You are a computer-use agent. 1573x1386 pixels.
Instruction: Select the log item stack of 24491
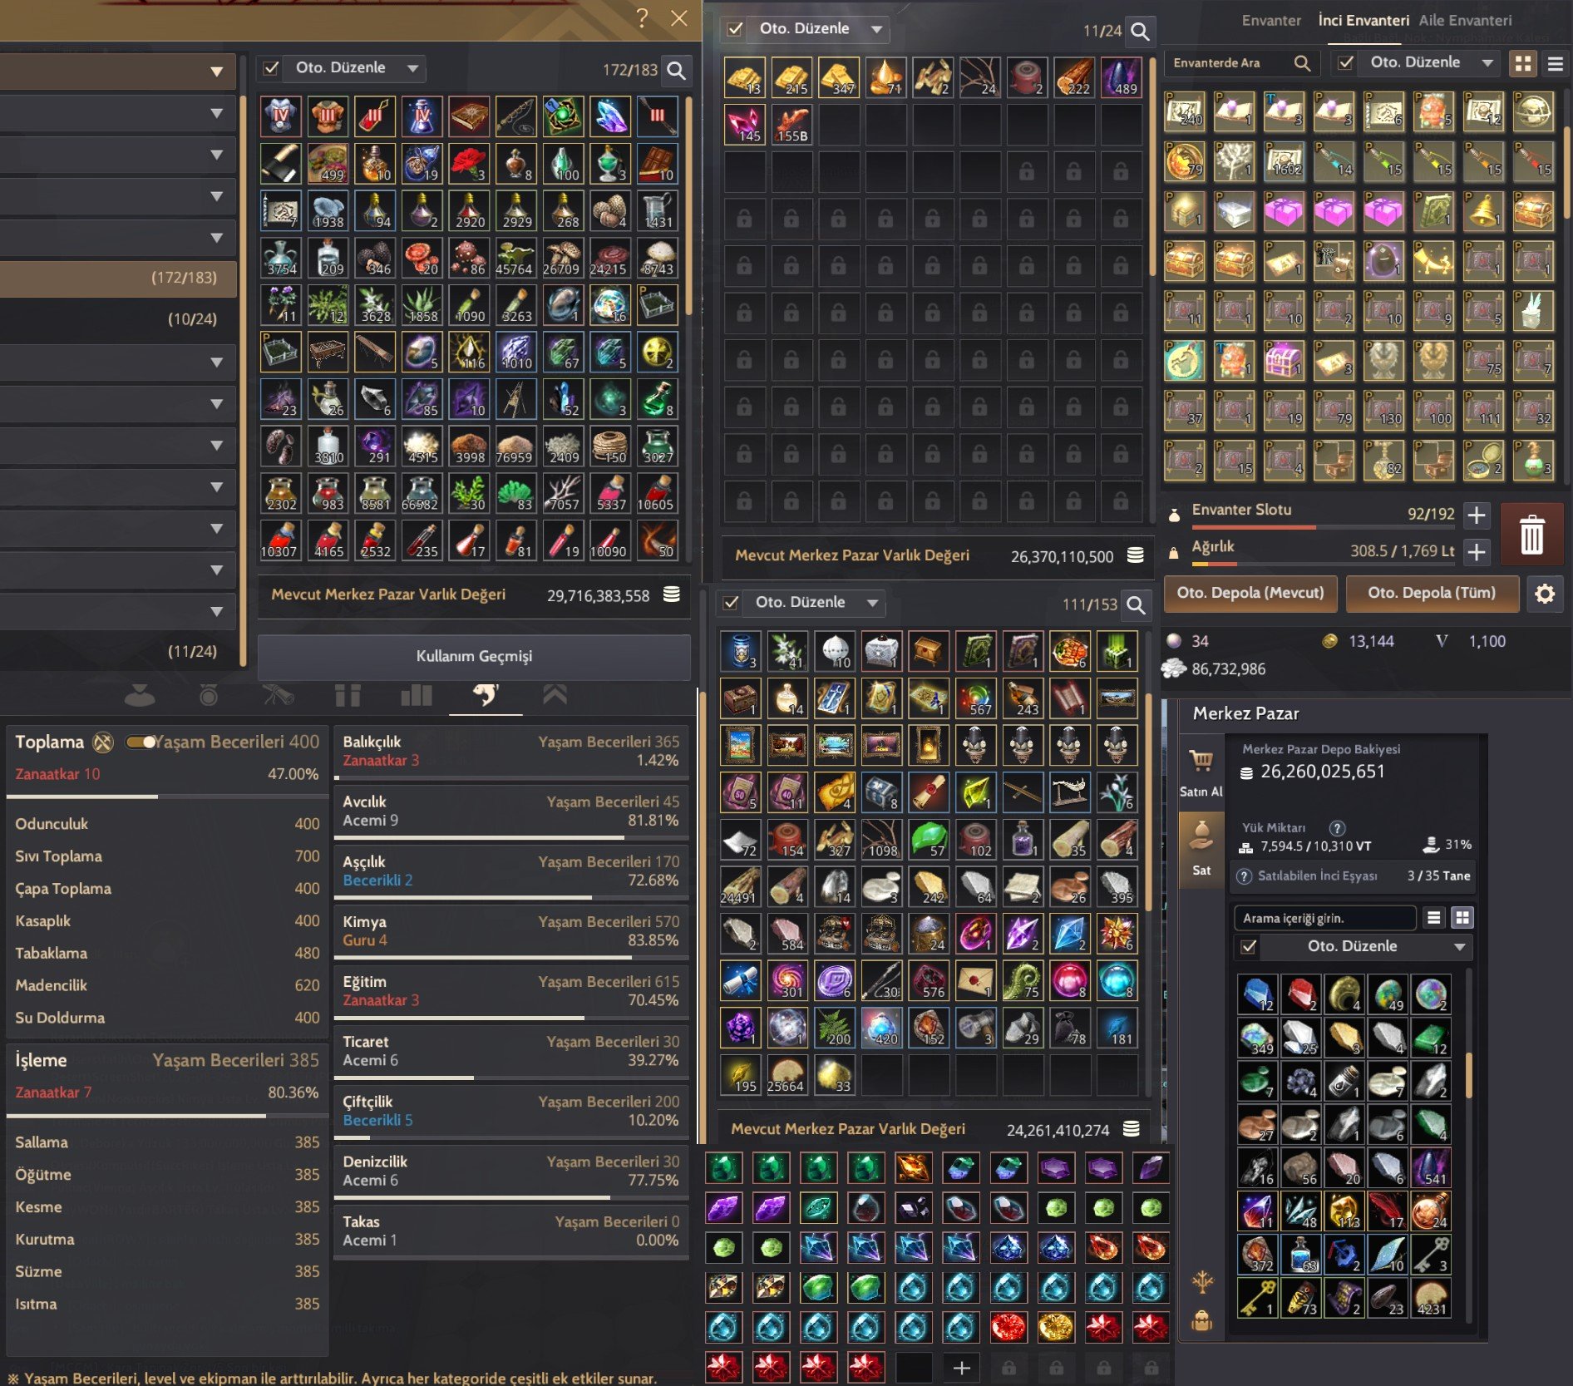tap(739, 887)
